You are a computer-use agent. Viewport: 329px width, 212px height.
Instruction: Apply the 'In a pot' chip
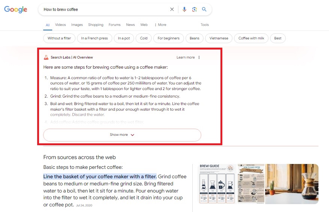tap(124, 38)
